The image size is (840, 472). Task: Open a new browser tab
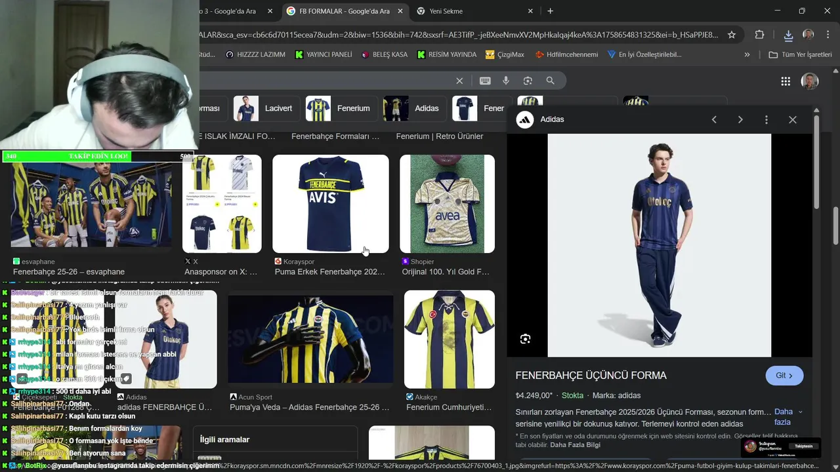[x=550, y=11]
